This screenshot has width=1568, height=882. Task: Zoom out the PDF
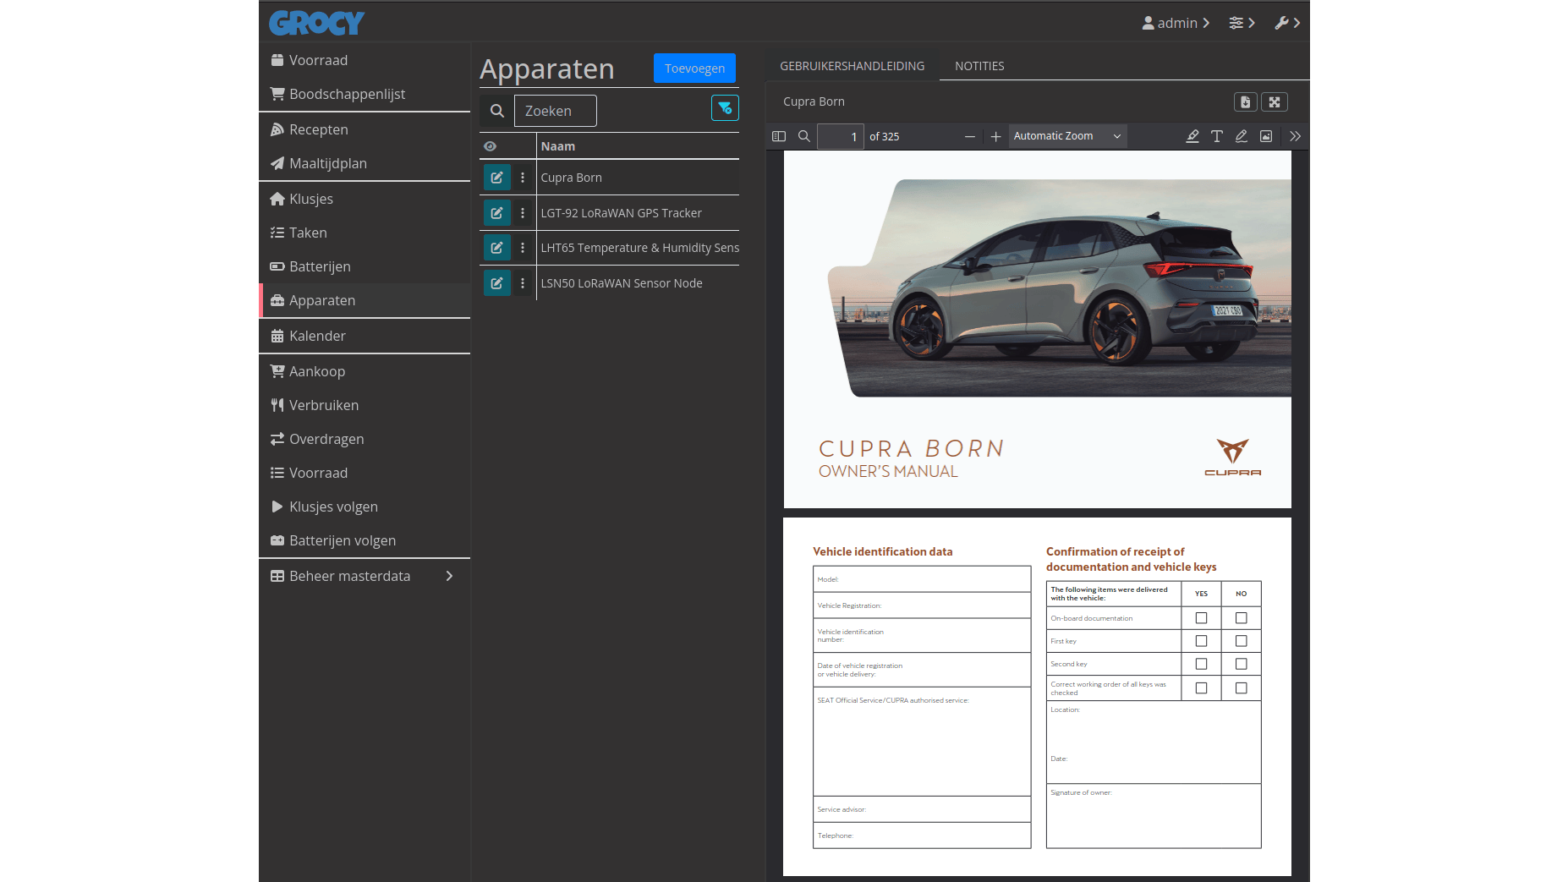tap(970, 136)
